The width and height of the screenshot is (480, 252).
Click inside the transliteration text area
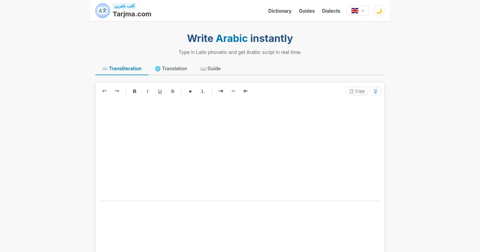pyautogui.click(x=240, y=150)
